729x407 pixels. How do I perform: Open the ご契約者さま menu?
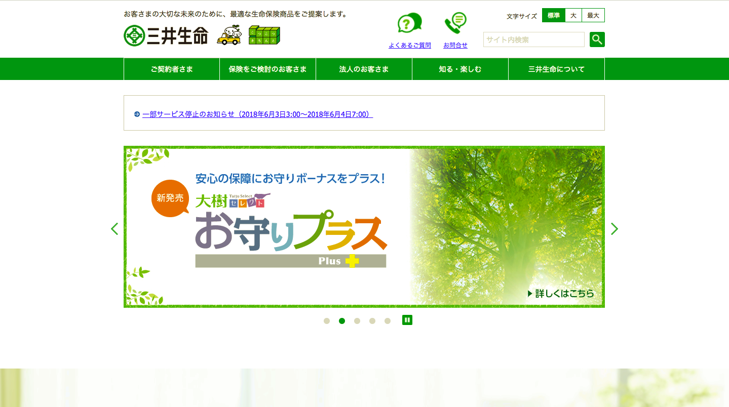pyautogui.click(x=172, y=69)
